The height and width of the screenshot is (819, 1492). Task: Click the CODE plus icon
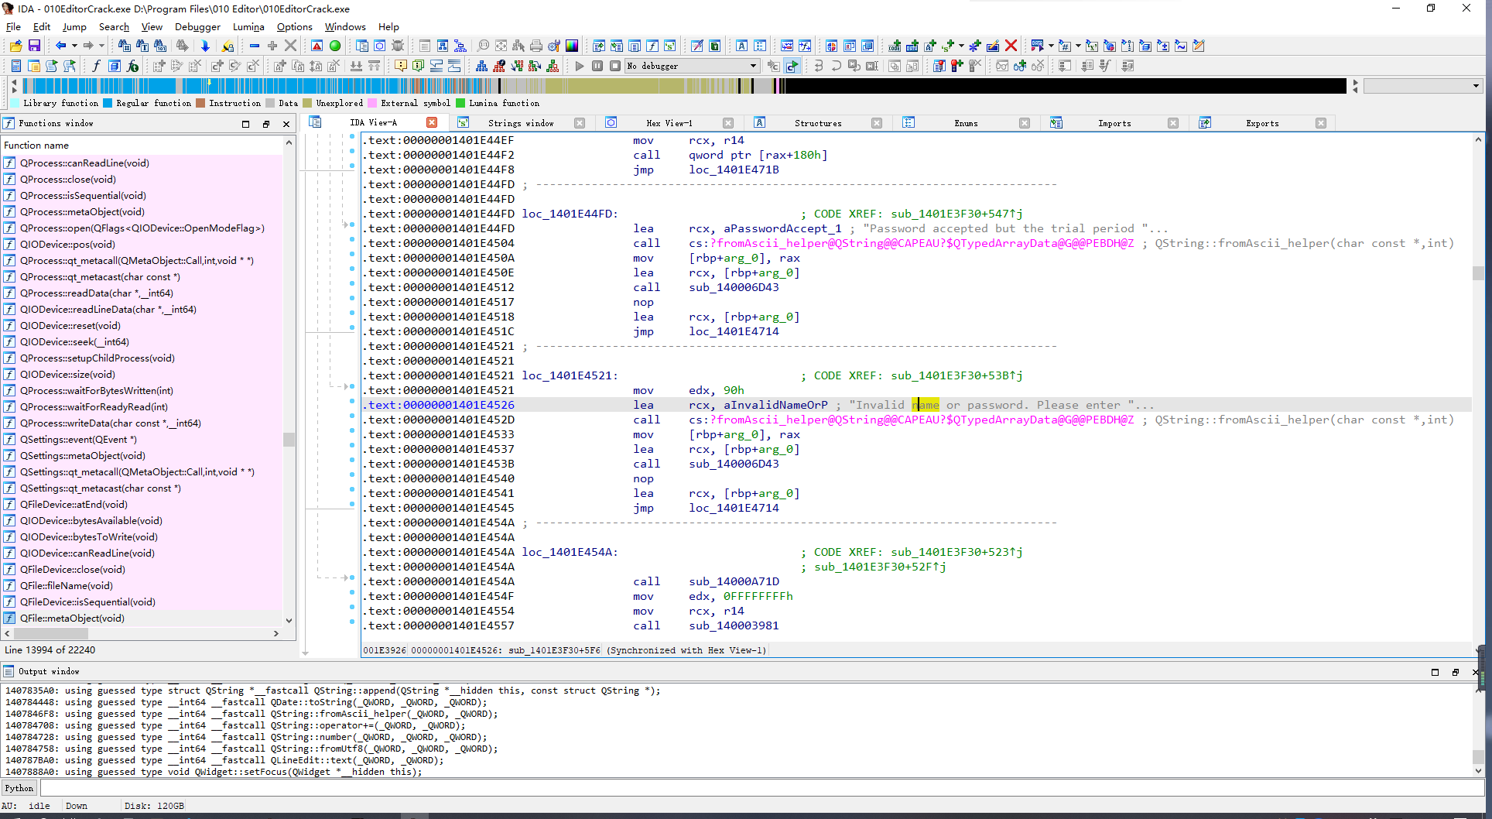click(x=895, y=46)
